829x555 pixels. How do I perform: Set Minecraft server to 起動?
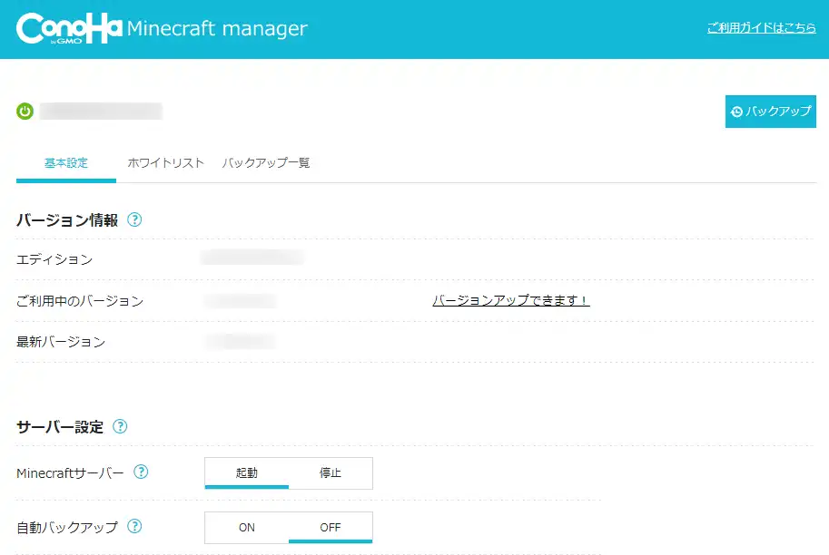247,473
